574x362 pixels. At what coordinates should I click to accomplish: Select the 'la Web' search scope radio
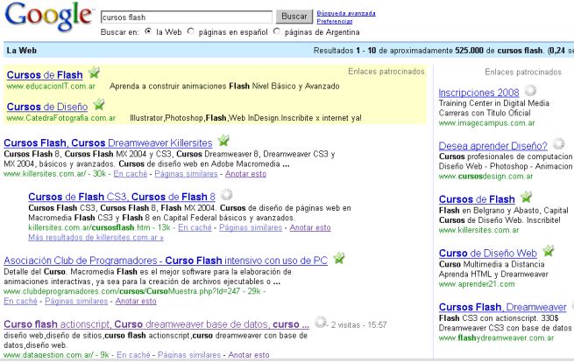[x=148, y=31]
